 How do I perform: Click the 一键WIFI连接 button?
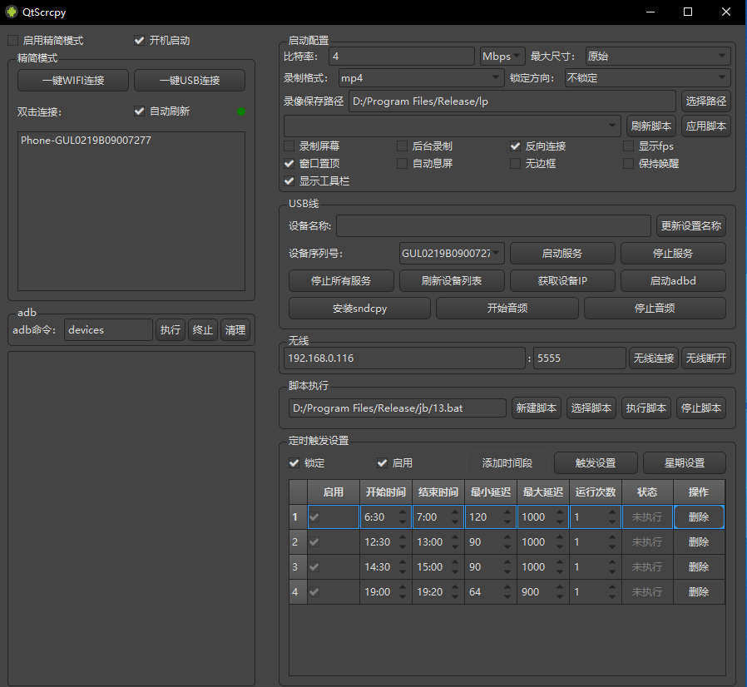(x=73, y=81)
